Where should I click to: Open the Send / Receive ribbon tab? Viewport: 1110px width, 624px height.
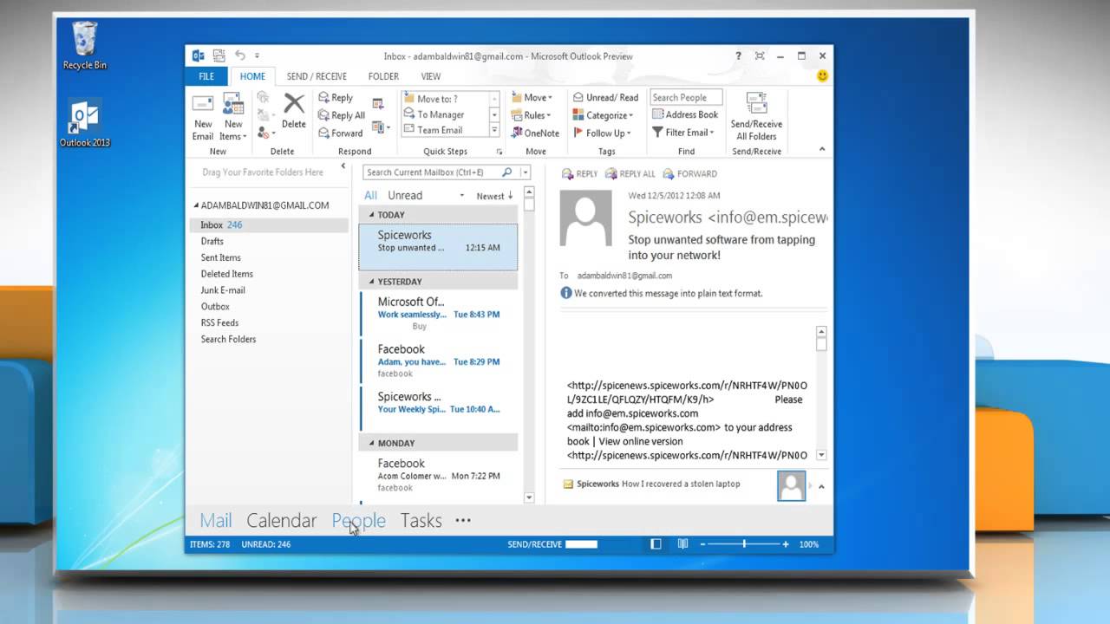point(317,76)
